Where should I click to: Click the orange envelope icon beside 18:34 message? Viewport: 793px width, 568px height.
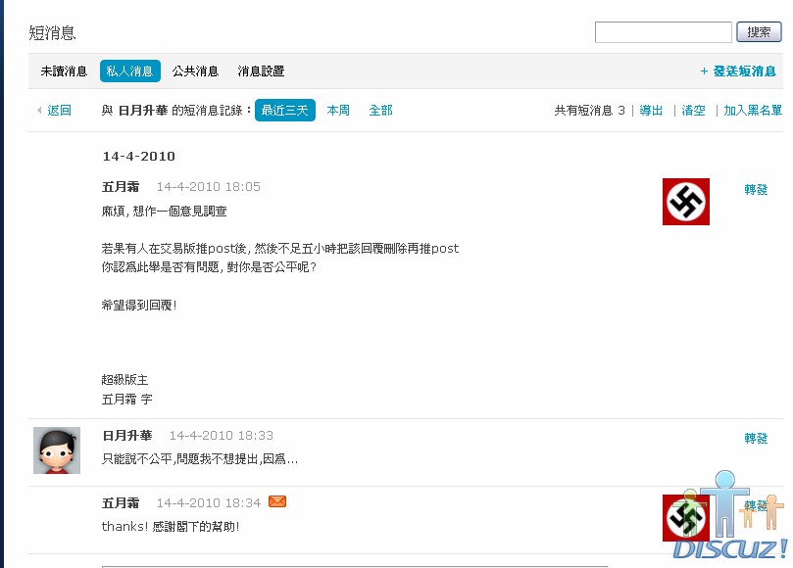pos(277,502)
